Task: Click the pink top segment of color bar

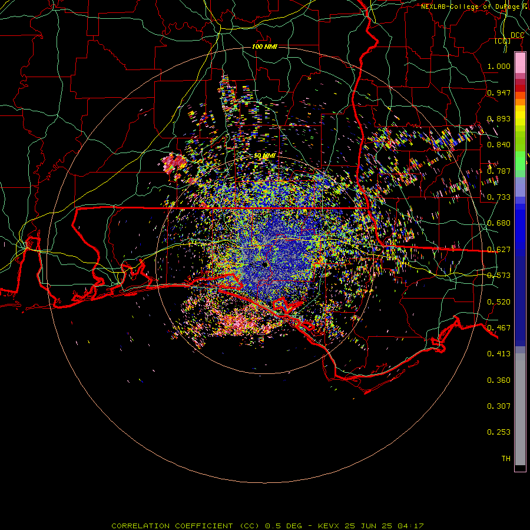Action: point(520,63)
